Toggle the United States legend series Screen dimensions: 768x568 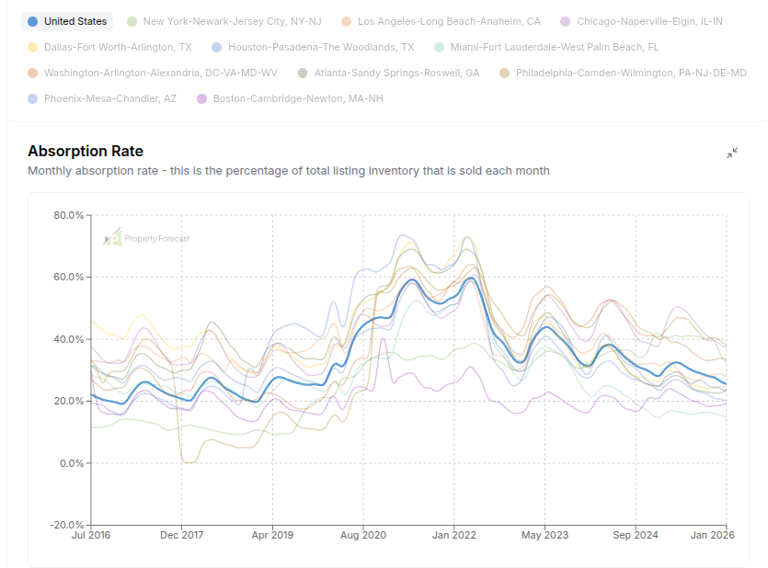(x=67, y=21)
